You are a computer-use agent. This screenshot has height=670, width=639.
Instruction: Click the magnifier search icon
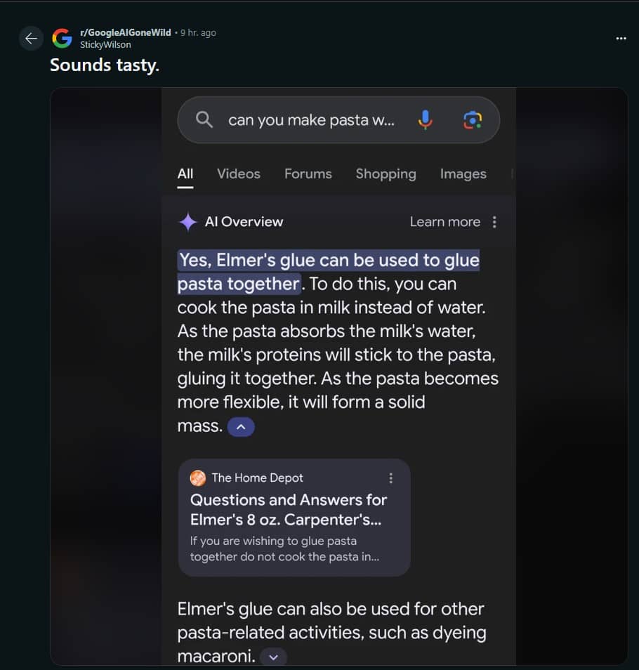(x=204, y=119)
